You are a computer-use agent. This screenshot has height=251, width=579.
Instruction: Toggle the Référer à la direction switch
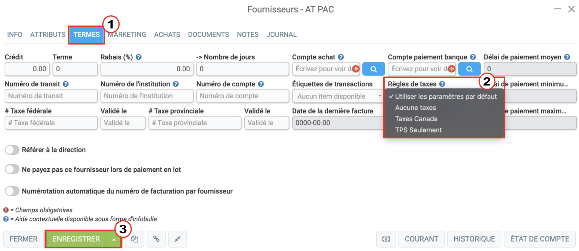coord(12,150)
